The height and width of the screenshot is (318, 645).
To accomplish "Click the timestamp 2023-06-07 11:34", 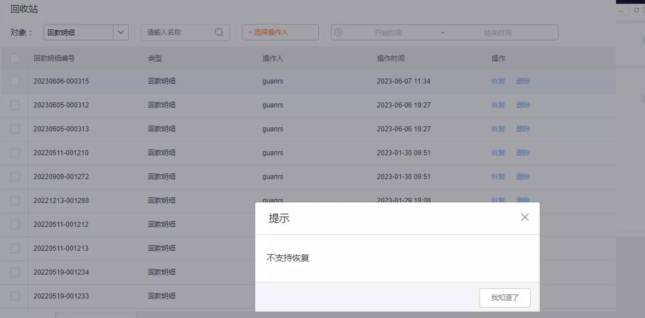I will [x=403, y=81].
